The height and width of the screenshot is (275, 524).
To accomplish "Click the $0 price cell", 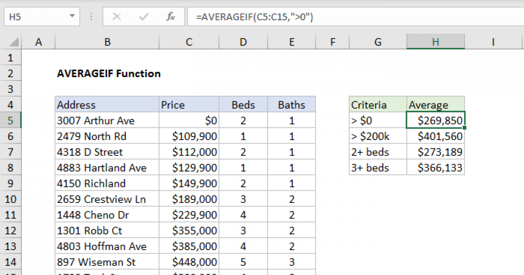I will coord(189,120).
